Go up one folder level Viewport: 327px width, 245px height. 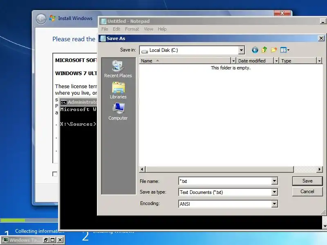click(x=264, y=50)
